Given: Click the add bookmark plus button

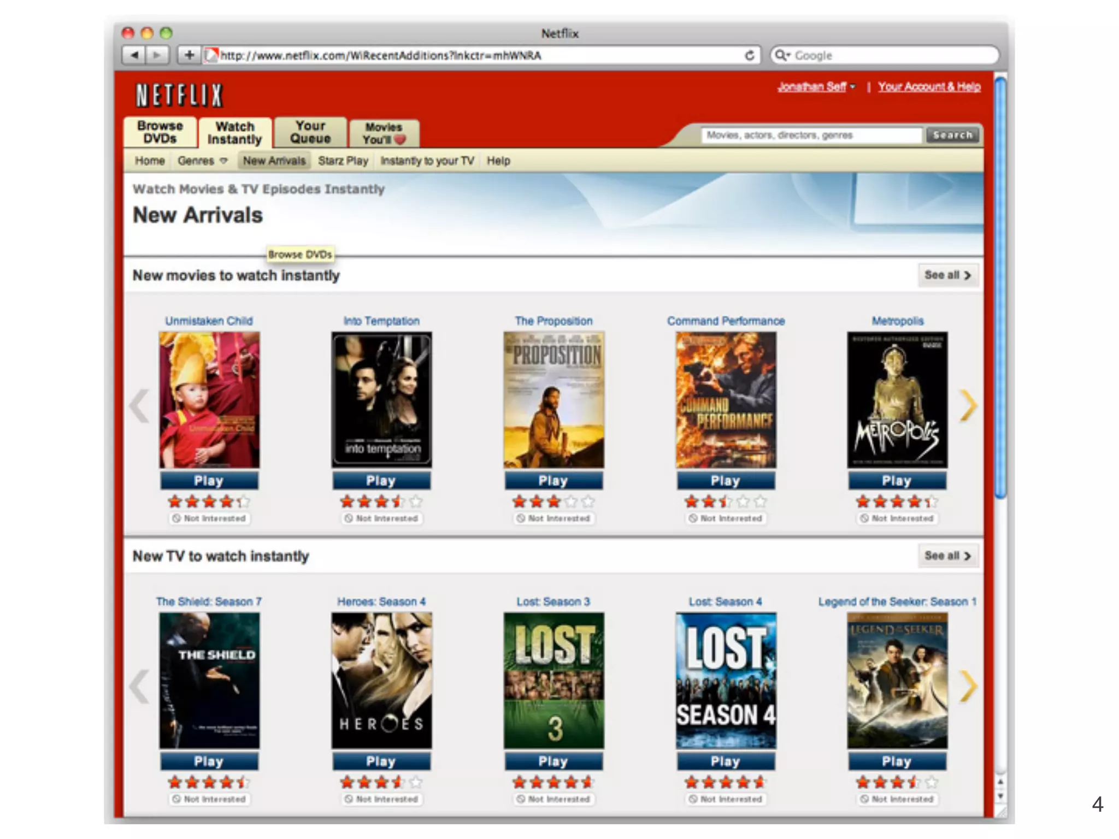Looking at the screenshot, I should pyautogui.click(x=189, y=55).
